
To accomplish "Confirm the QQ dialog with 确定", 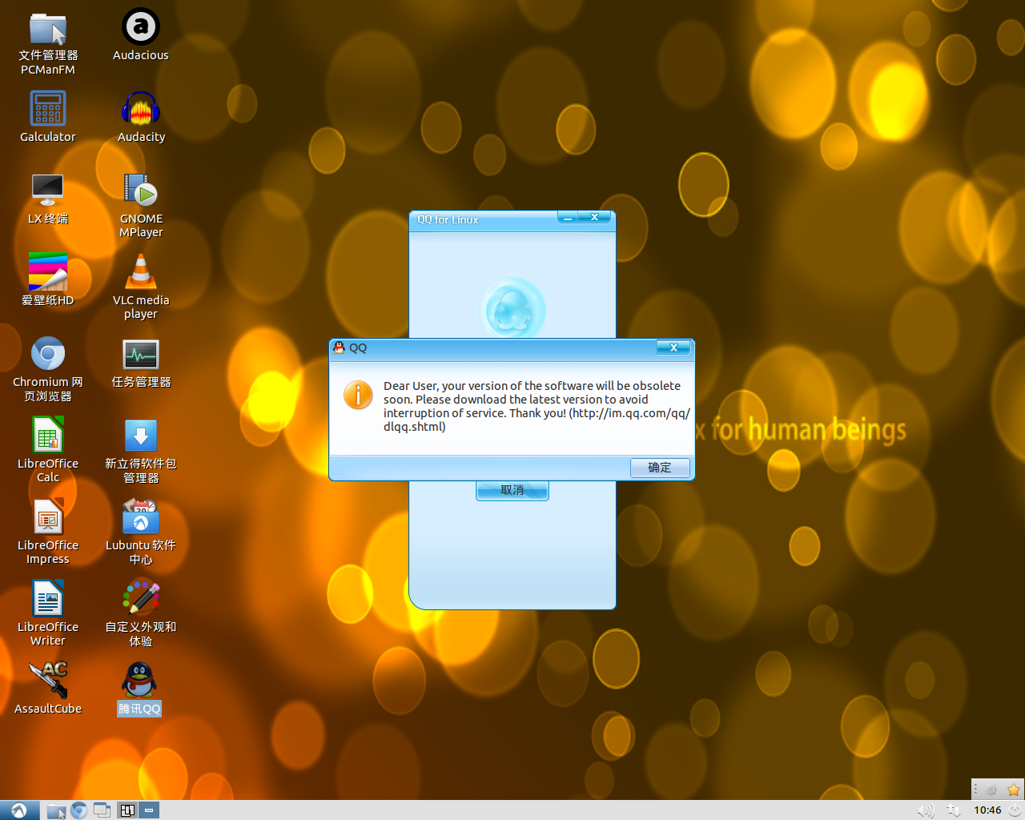I will click(x=660, y=468).
